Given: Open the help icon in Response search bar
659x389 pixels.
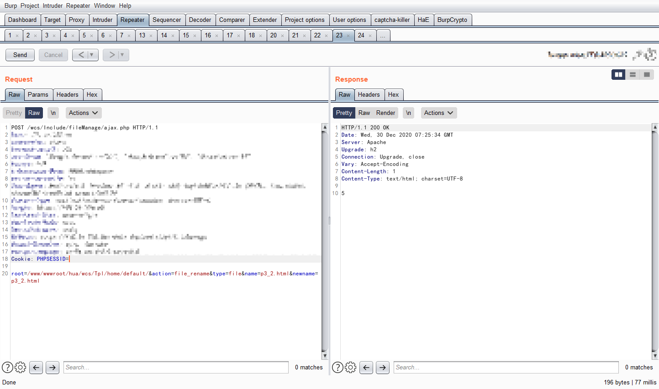Looking at the screenshot, I should coord(337,367).
